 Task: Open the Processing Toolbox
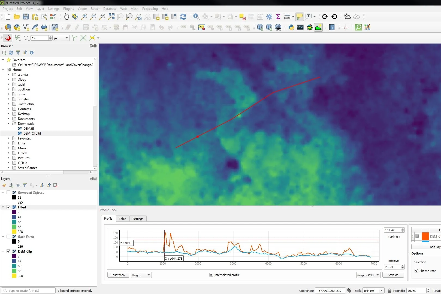point(269,17)
